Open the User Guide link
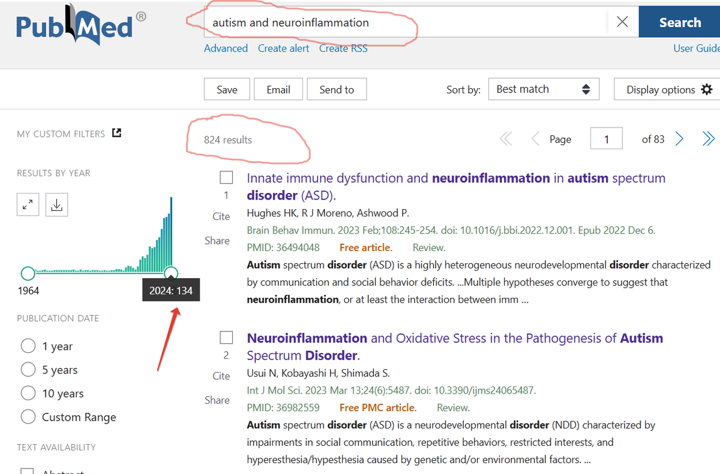This screenshot has width=720, height=474. click(x=697, y=49)
